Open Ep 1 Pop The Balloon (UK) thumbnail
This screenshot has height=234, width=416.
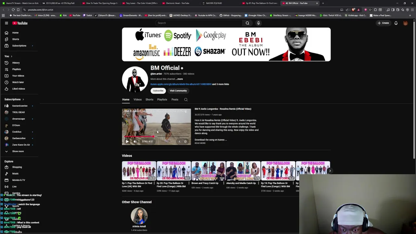point(139,171)
